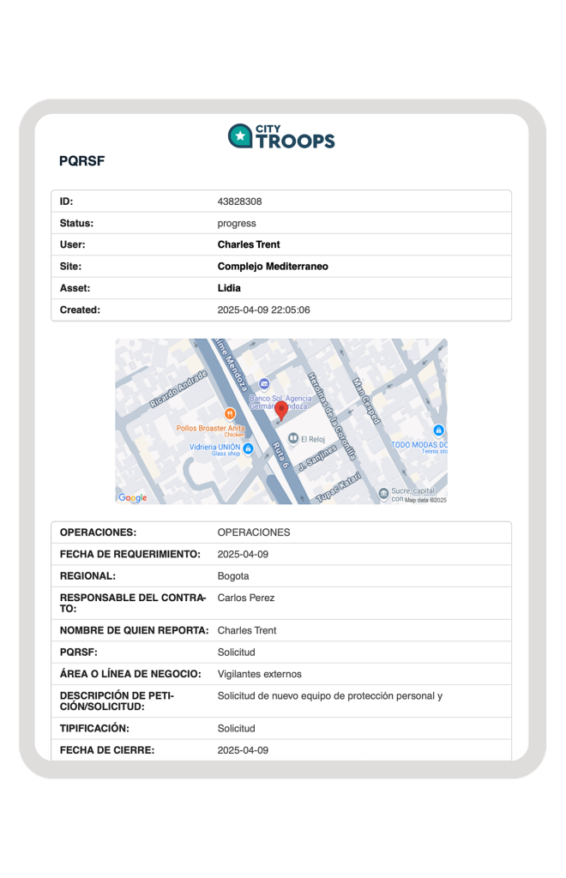The height and width of the screenshot is (878, 566).
Task: Click the Created timestamp 2025-04-09 22:05:06
Action: coord(263,310)
